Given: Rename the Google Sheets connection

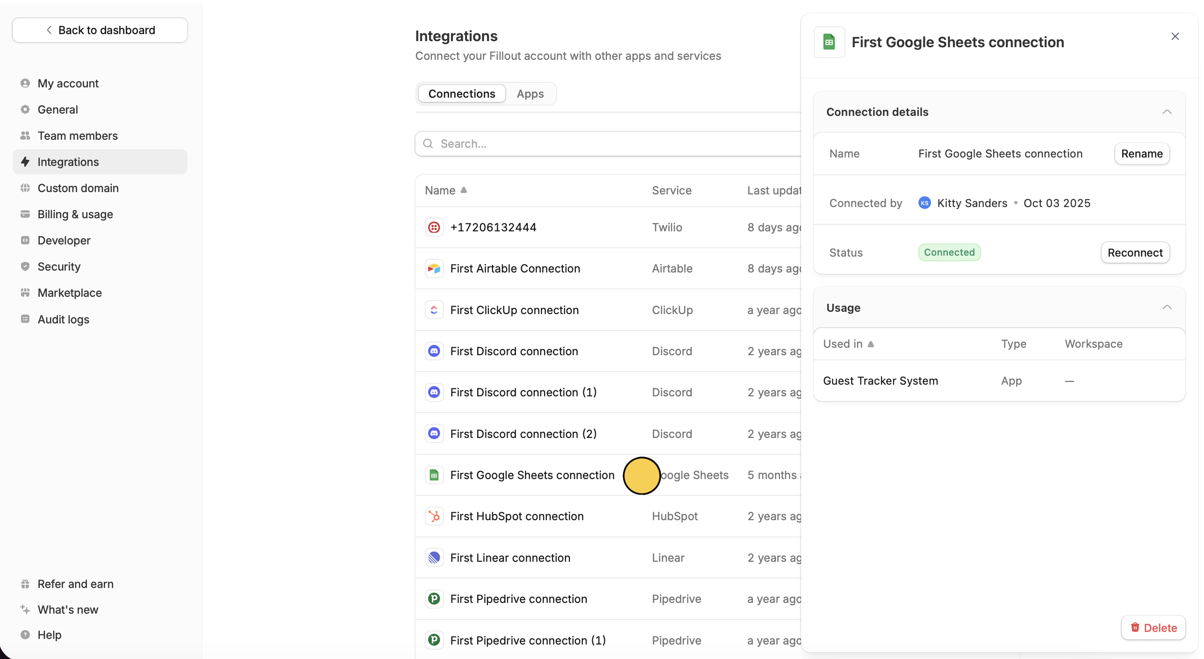Looking at the screenshot, I should point(1141,154).
